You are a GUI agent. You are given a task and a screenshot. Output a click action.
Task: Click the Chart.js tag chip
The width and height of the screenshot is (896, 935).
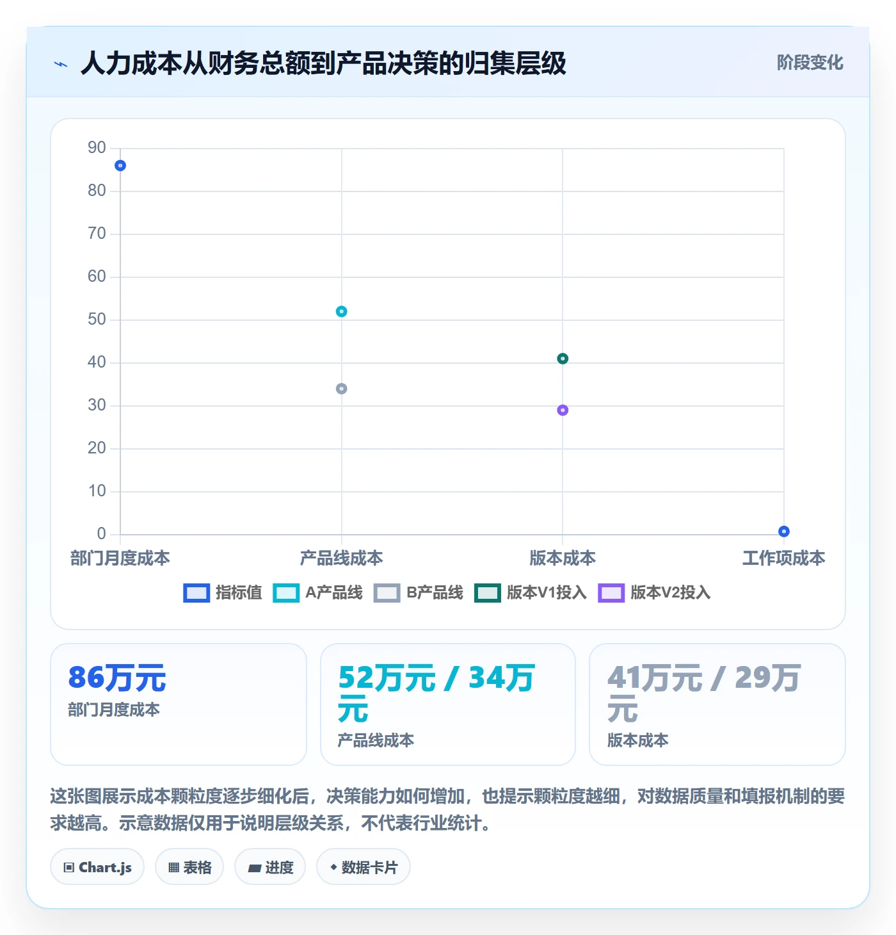pos(97,867)
